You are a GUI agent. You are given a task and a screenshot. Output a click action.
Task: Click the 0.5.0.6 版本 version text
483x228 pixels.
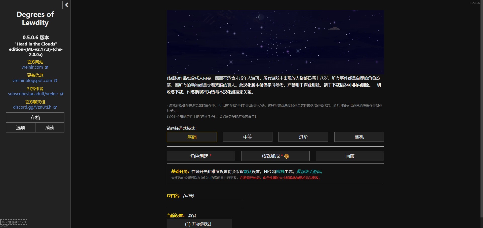click(36, 37)
